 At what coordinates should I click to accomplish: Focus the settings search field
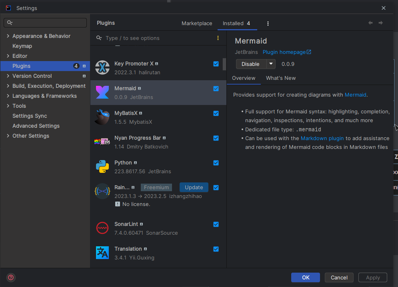(x=45, y=22)
